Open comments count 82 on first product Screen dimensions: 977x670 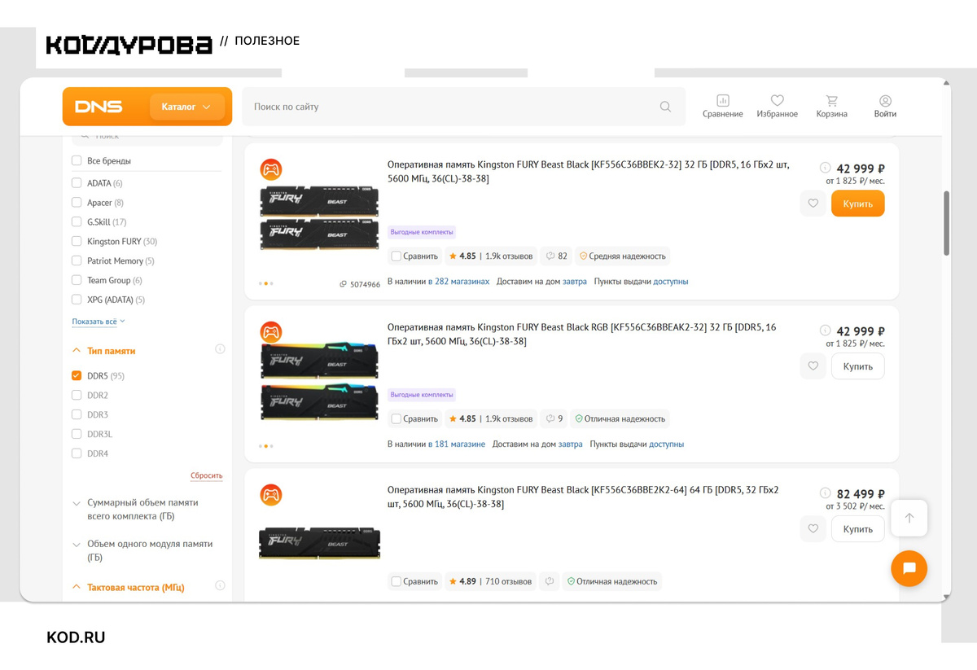coord(556,256)
